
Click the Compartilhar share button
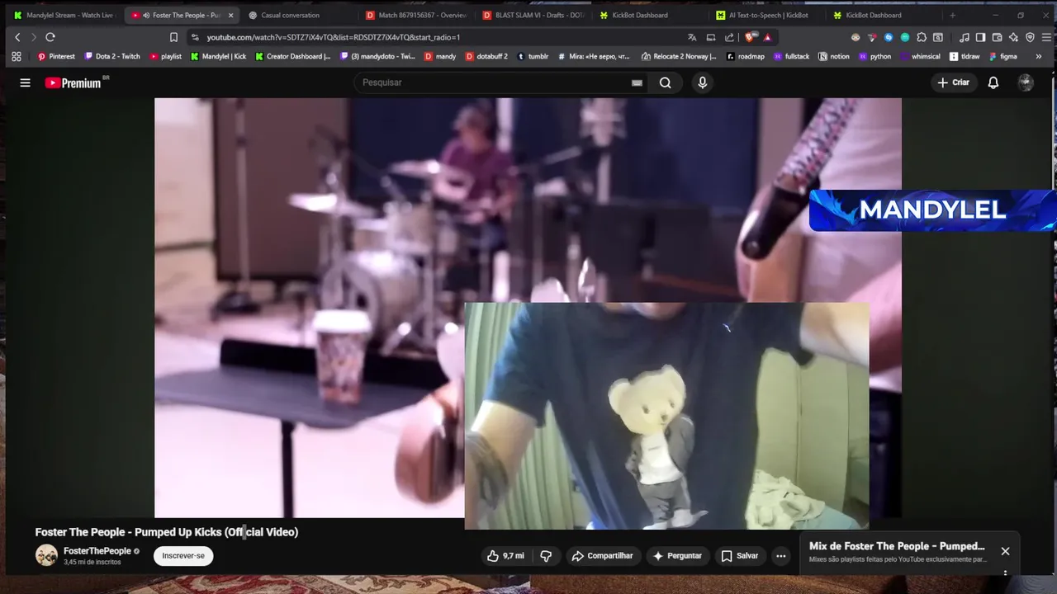click(602, 556)
